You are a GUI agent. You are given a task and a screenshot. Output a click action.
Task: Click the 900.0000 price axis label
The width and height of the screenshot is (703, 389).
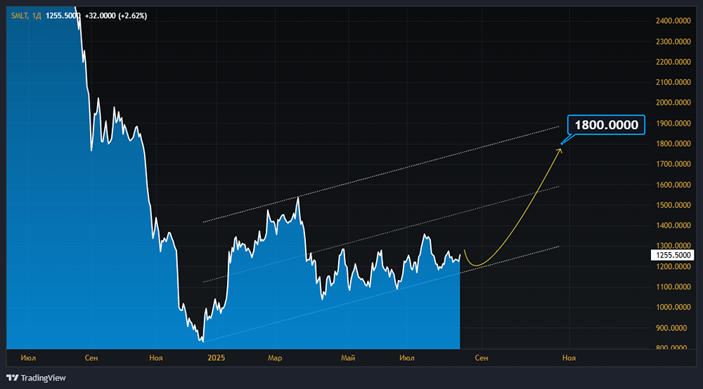point(673,328)
